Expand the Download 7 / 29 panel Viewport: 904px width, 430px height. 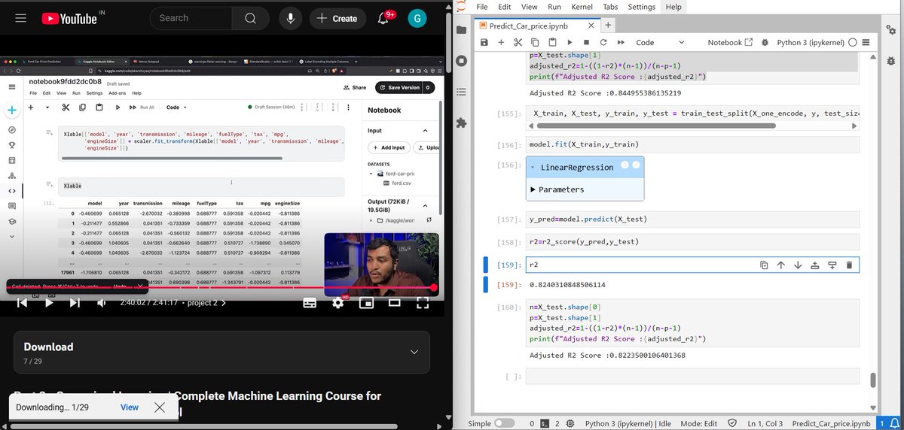coord(221,353)
